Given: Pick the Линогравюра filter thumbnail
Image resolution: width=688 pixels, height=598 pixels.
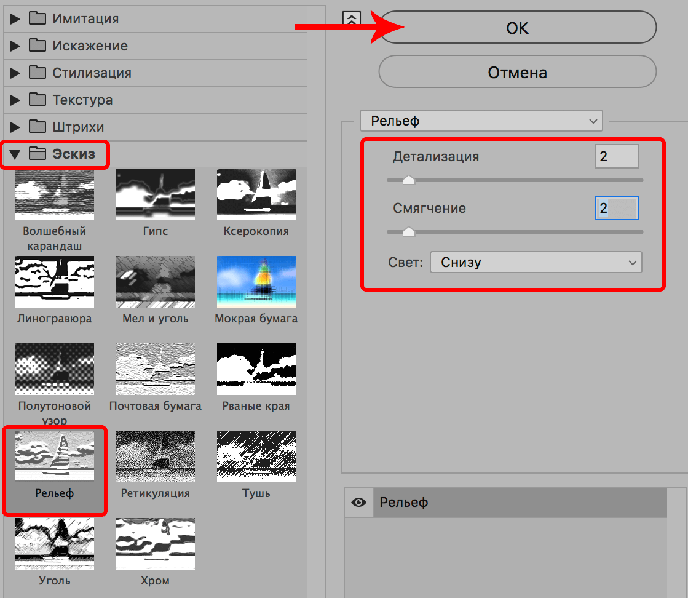Looking at the screenshot, I should (54, 281).
